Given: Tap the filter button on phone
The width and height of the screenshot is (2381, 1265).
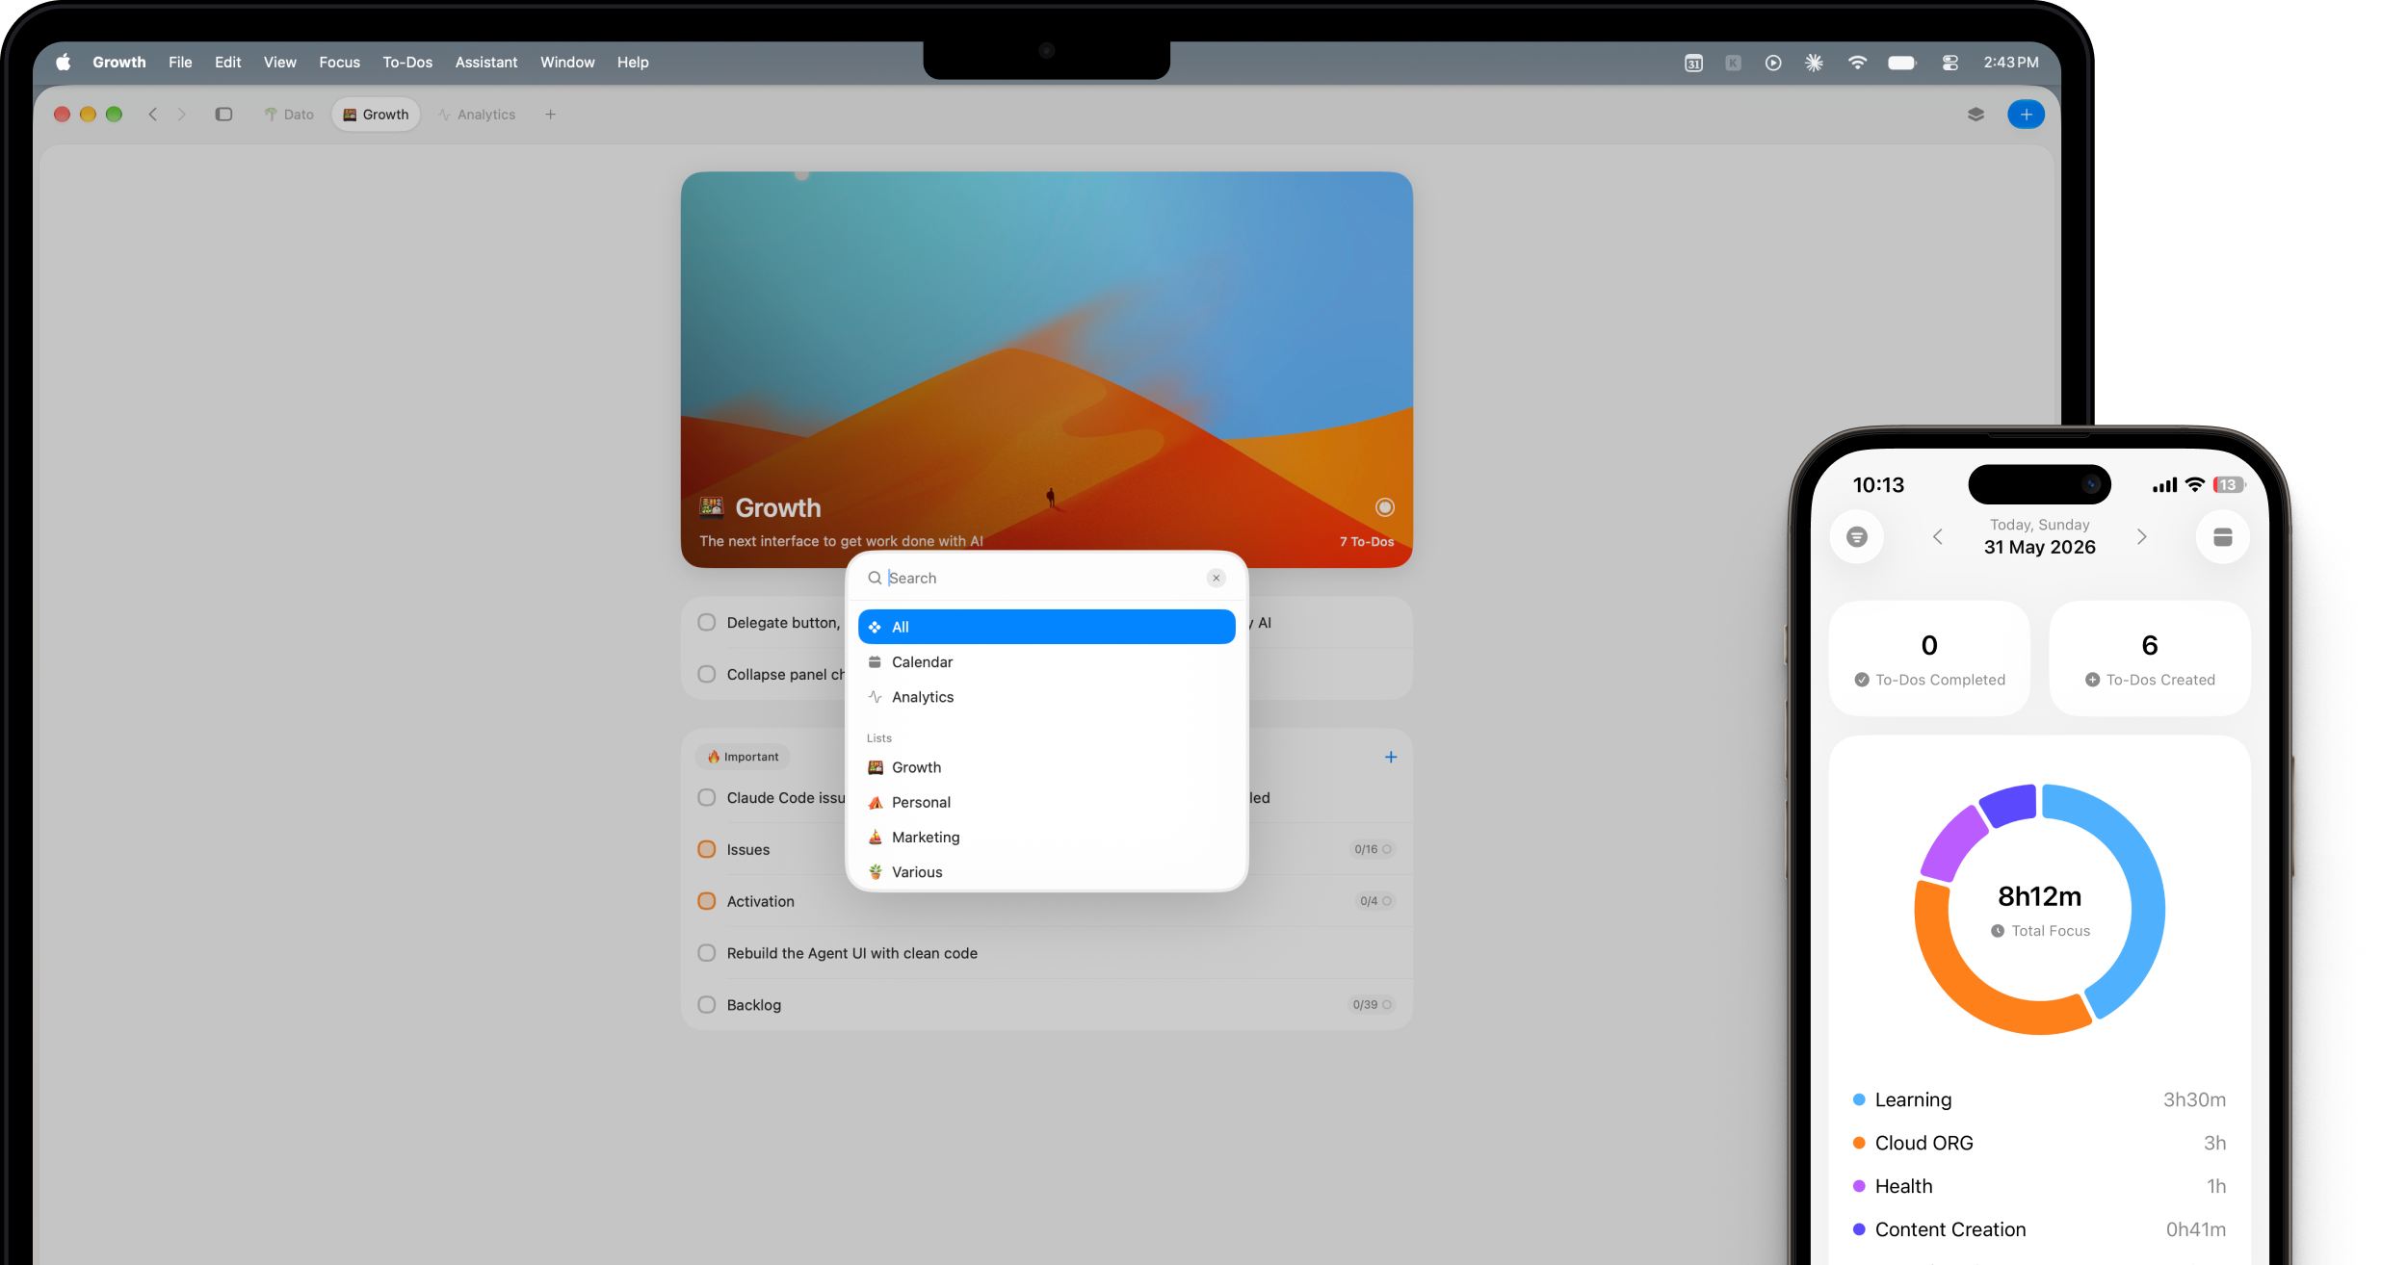Looking at the screenshot, I should [1857, 536].
